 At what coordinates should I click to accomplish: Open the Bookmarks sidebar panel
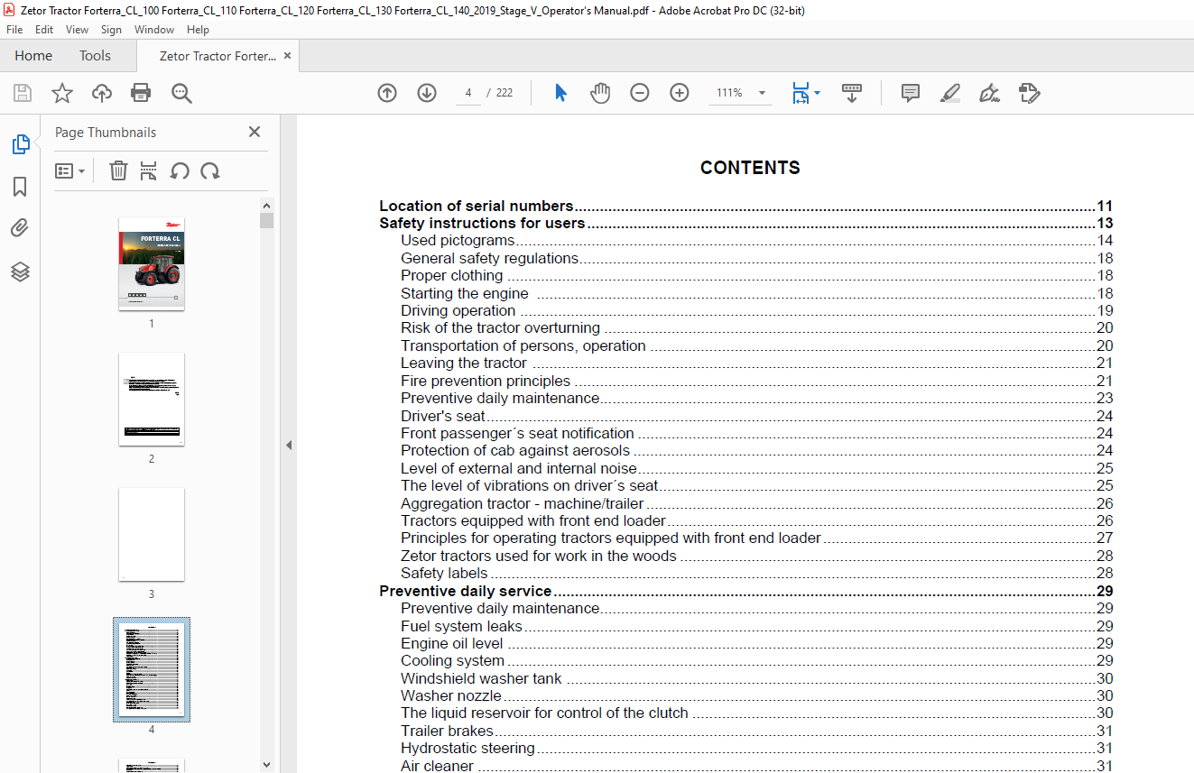click(x=20, y=187)
